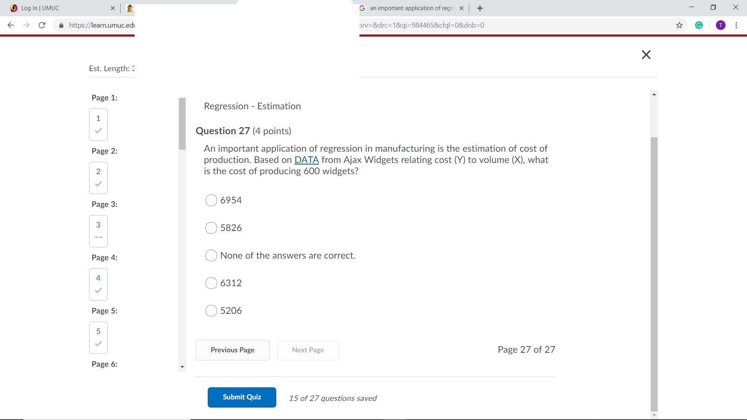
Task: Switch to the Google search results tab
Action: [409, 8]
